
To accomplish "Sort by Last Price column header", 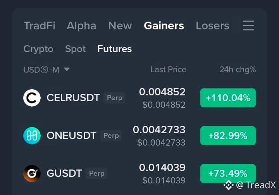I will [x=168, y=70].
